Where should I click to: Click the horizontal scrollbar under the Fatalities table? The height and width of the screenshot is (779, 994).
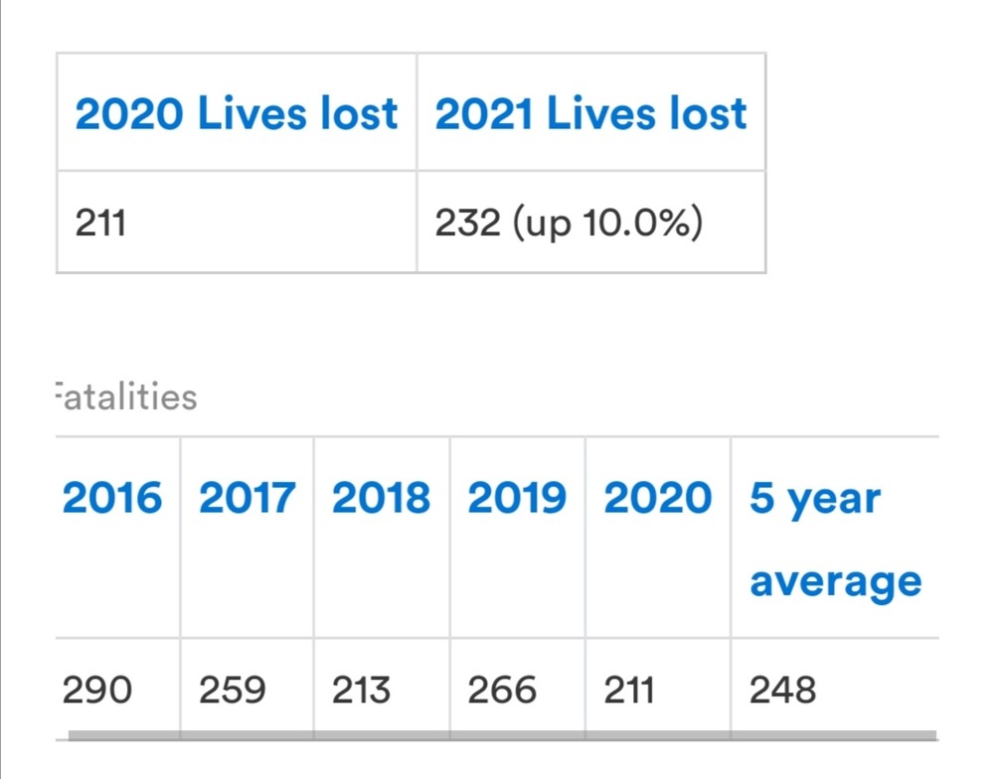pyautogui.click(x=502, y=736)
